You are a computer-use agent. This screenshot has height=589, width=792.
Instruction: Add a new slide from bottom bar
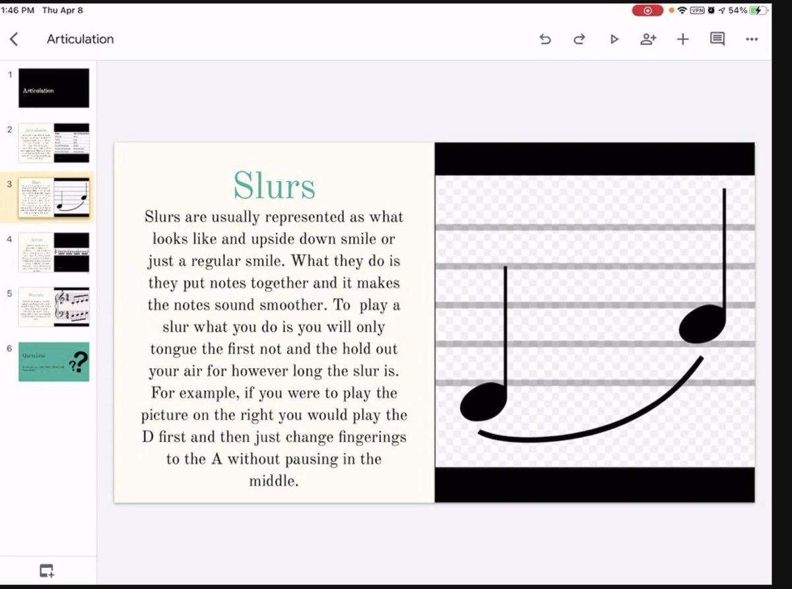(x=46, y=571)
